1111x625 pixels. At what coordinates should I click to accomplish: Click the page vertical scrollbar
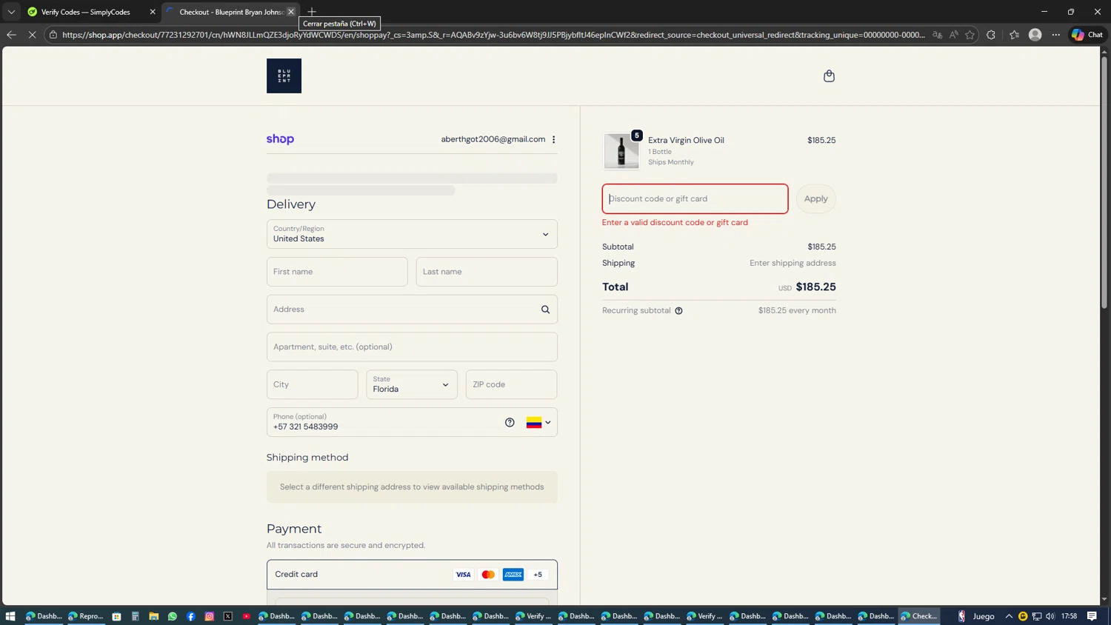(x=1104, y=182)
